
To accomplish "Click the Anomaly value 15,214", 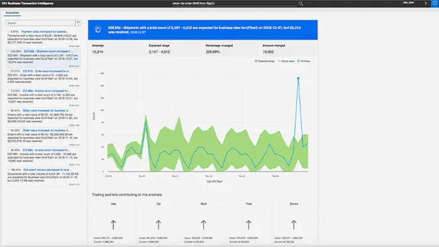I will click(x=97, y=52).
